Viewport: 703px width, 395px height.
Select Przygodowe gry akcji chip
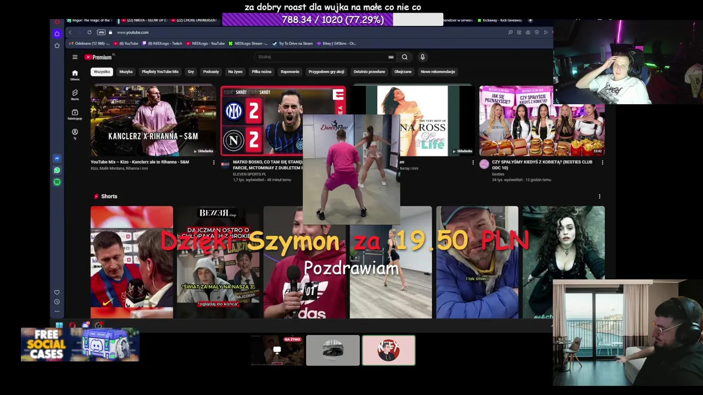point(326,72)
